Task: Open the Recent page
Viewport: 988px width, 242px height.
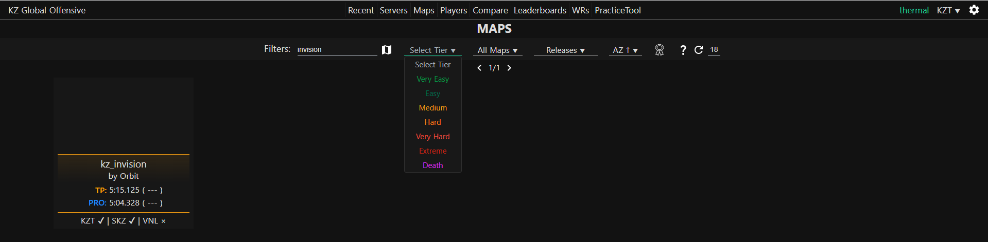Action: click(x=361, y=10)
